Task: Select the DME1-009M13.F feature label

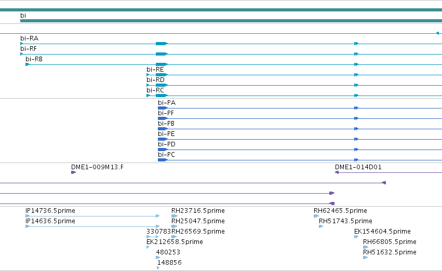Action: (97, 167)
